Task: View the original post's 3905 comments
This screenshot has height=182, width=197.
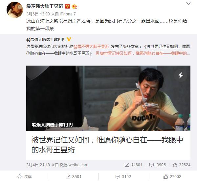Action: 157,165
